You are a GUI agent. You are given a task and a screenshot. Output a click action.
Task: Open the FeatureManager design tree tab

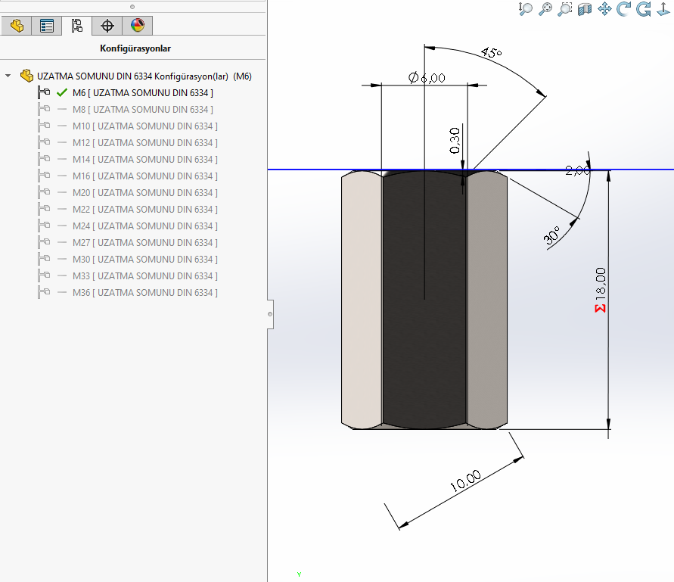point(17,26)
